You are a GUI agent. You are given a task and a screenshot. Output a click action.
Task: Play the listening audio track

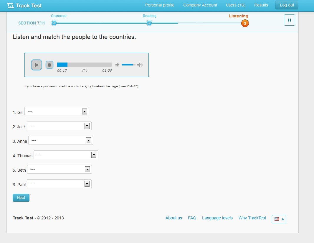point(37,65)
